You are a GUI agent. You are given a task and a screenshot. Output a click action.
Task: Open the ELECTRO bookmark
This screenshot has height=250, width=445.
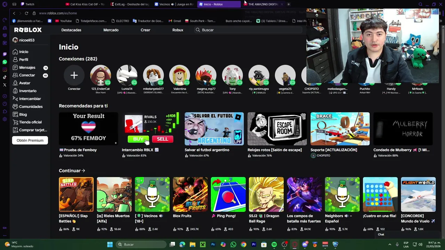(x=120, y=21)
